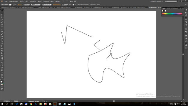Screen dimensions: 188x106
Task: Open the Layers panel from the dock
Action: click(x=186, y=45)
